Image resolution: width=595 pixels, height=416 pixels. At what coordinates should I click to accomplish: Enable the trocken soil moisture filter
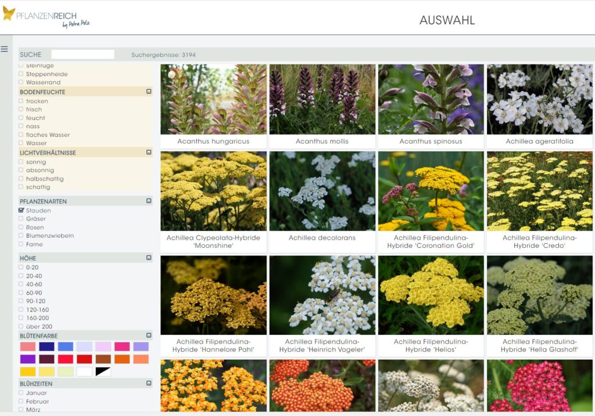point(21,101)
